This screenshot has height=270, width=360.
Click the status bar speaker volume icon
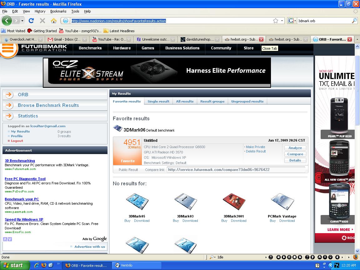(337, 257)
